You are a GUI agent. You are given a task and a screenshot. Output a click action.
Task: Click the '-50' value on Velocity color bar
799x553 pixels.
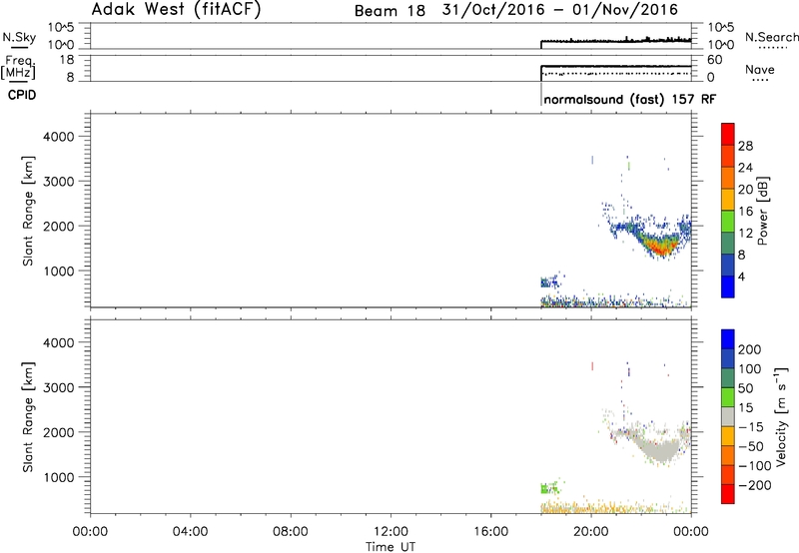point(751,446)
